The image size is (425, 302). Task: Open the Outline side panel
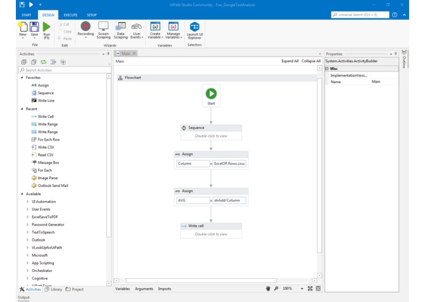coord(404,59)
